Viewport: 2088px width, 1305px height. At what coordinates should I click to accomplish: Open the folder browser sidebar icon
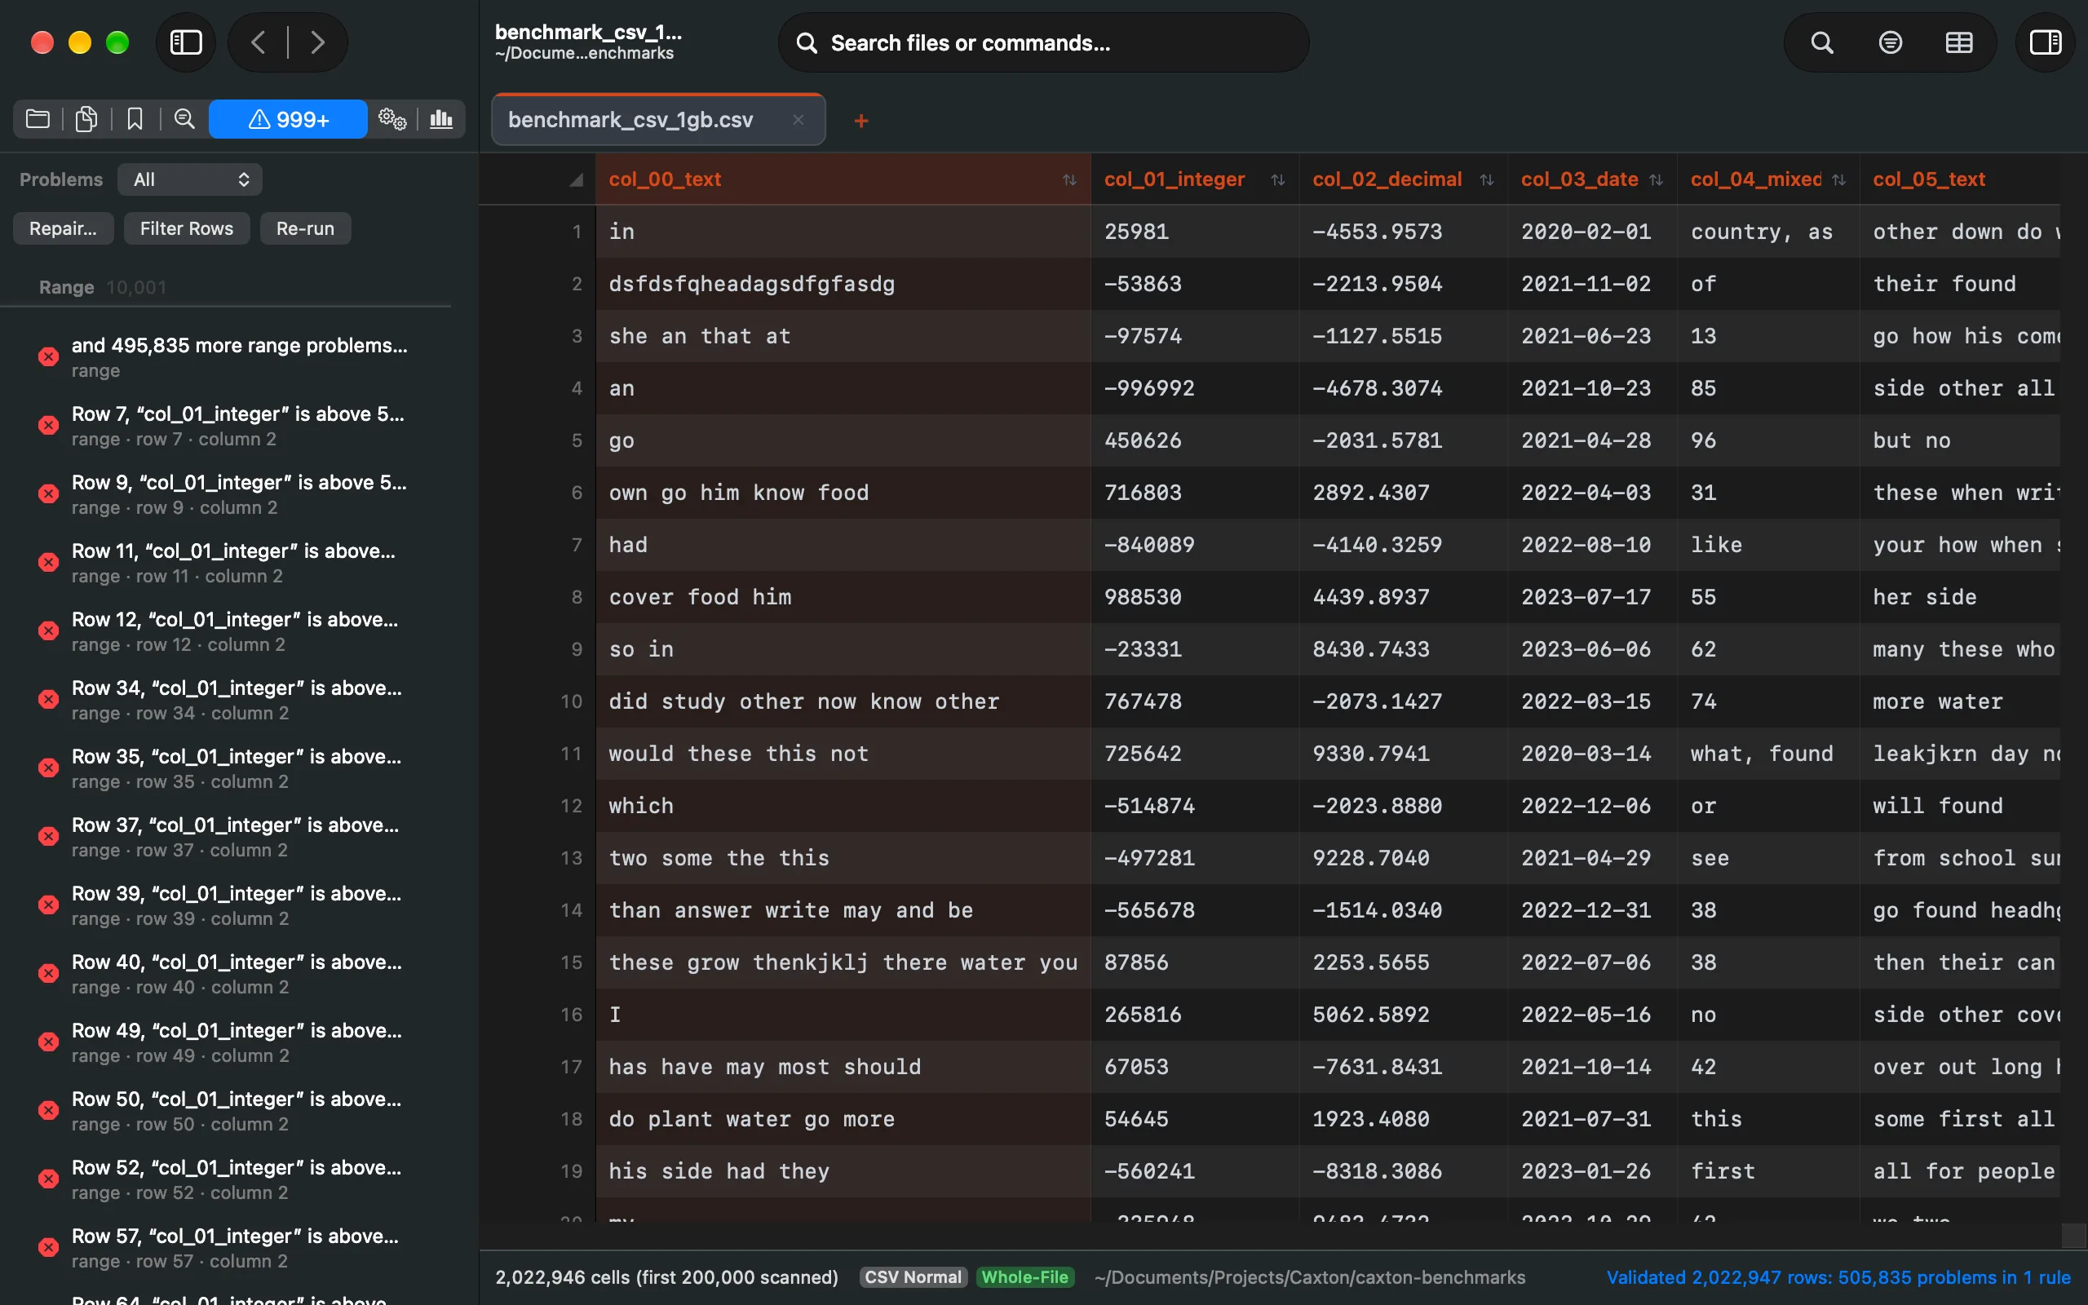pos(38,118)
